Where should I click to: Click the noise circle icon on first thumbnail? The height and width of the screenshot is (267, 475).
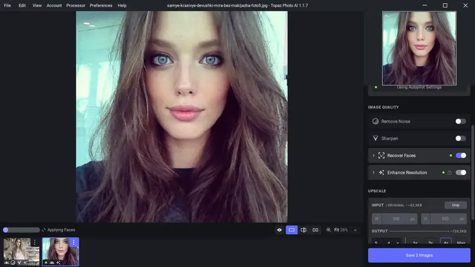coord(12,262)
